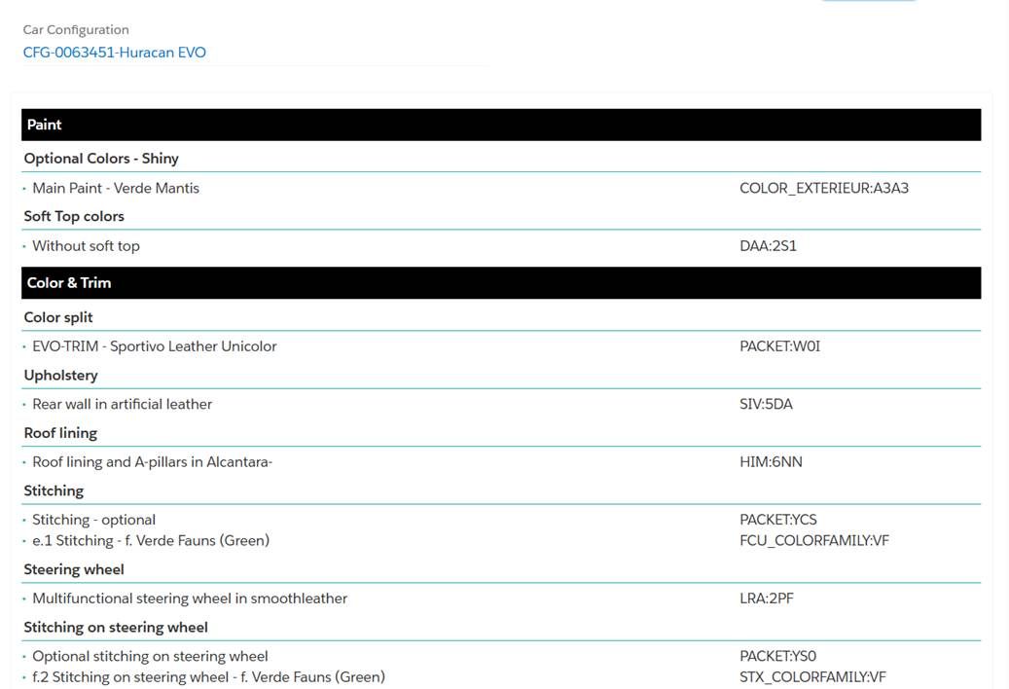This screenshot has width=1009, height=689.
Task: Click the Paint section header
Action: (x=45, y=125)
